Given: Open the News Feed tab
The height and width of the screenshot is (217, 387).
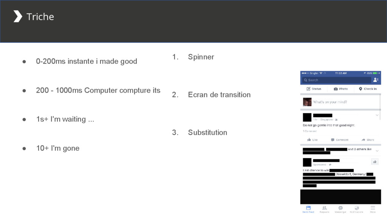Looking at the screenshot, I should tap(308, 209).
